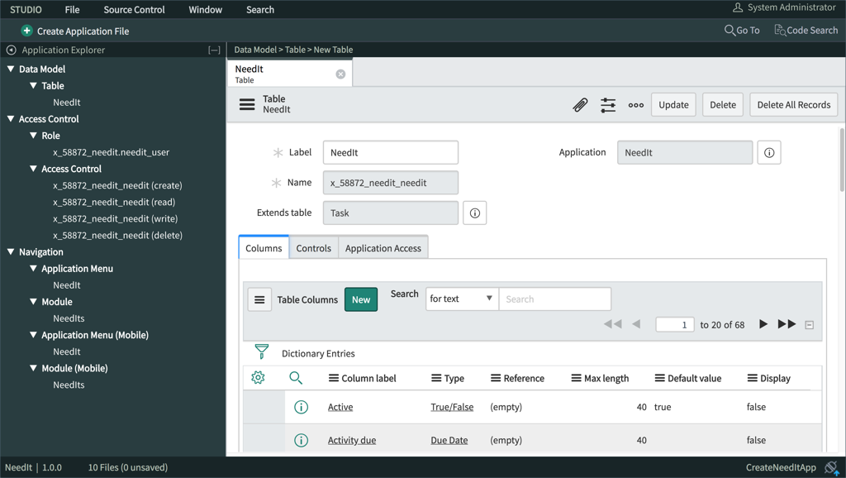Screen dimensions: 846x478
Task: Open the 'for text' search dropdown
Action: click(x=461, y=299)
